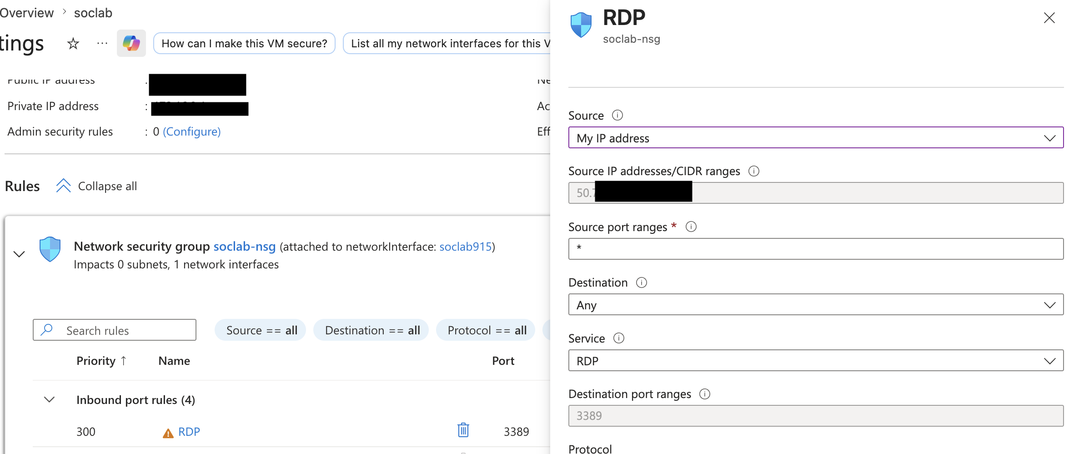
Task: Click the Port column header
Action: click(x=503, y=361)
